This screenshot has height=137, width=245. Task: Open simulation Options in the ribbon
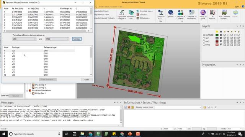tap(171, 14)
